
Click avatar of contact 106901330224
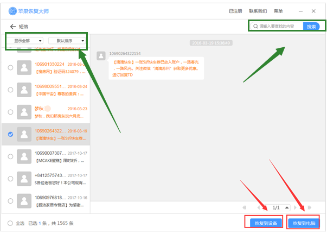point(24,68)
